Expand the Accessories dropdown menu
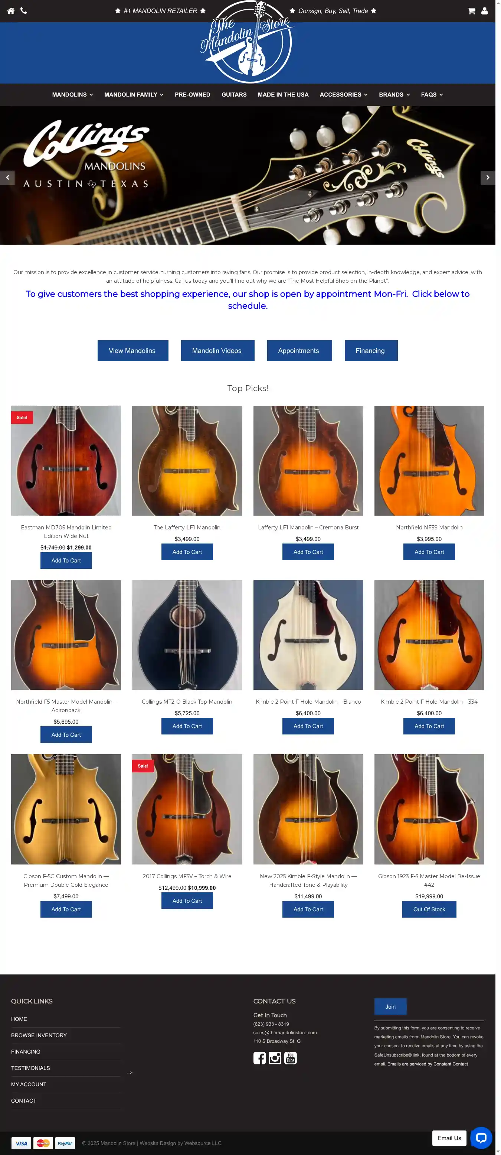This screenshot has width=501, height=1155. coord(343,95)
